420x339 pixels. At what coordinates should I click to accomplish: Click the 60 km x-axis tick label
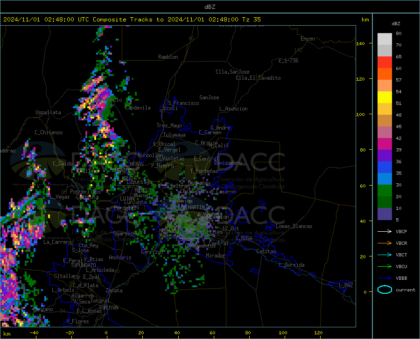click(x=212, y=332)
